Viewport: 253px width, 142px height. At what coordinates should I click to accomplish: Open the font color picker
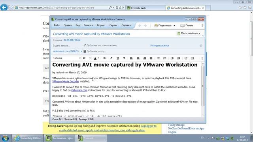[95, 58]
